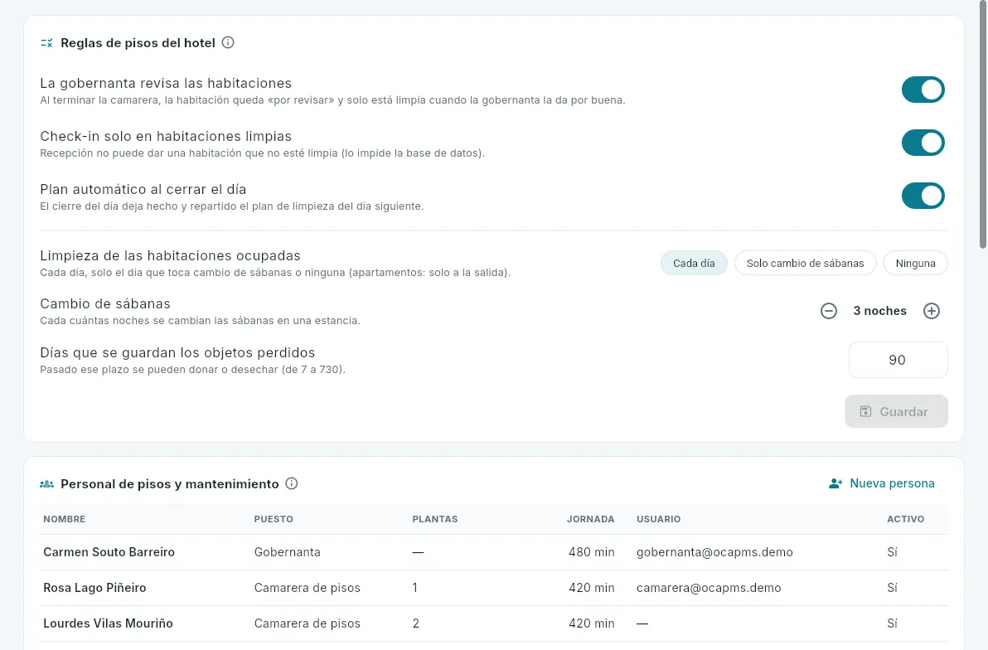Add a Nueva persona to staff

[x=882, y=483]
